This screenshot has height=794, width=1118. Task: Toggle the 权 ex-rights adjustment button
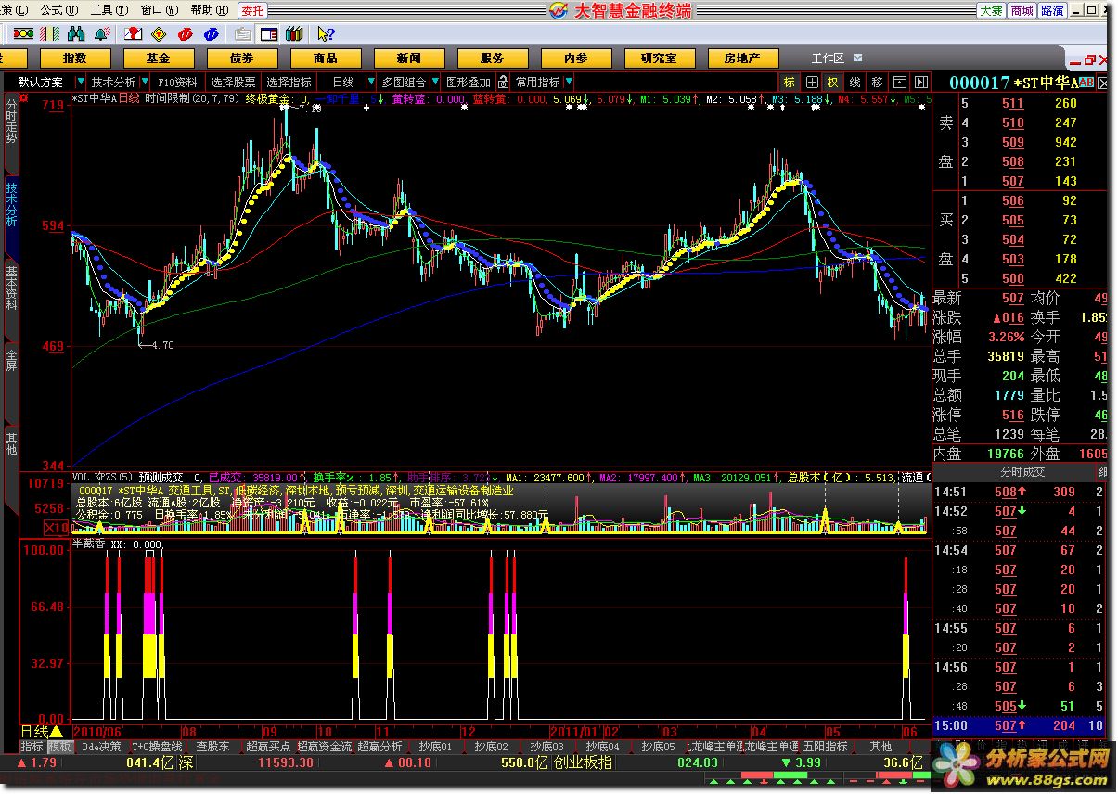(833, 82)
